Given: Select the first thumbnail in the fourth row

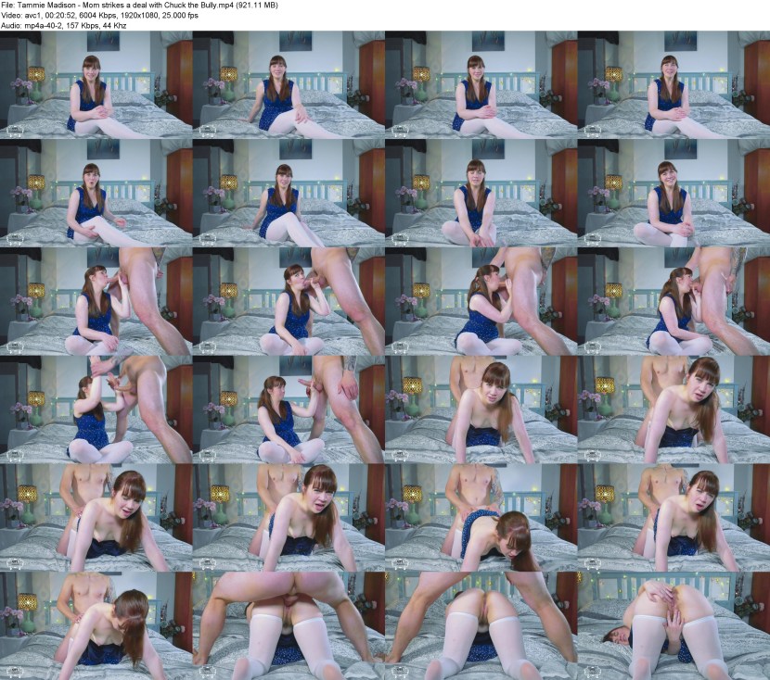Looking at the screenshot, I should click(x=96, y=409).
